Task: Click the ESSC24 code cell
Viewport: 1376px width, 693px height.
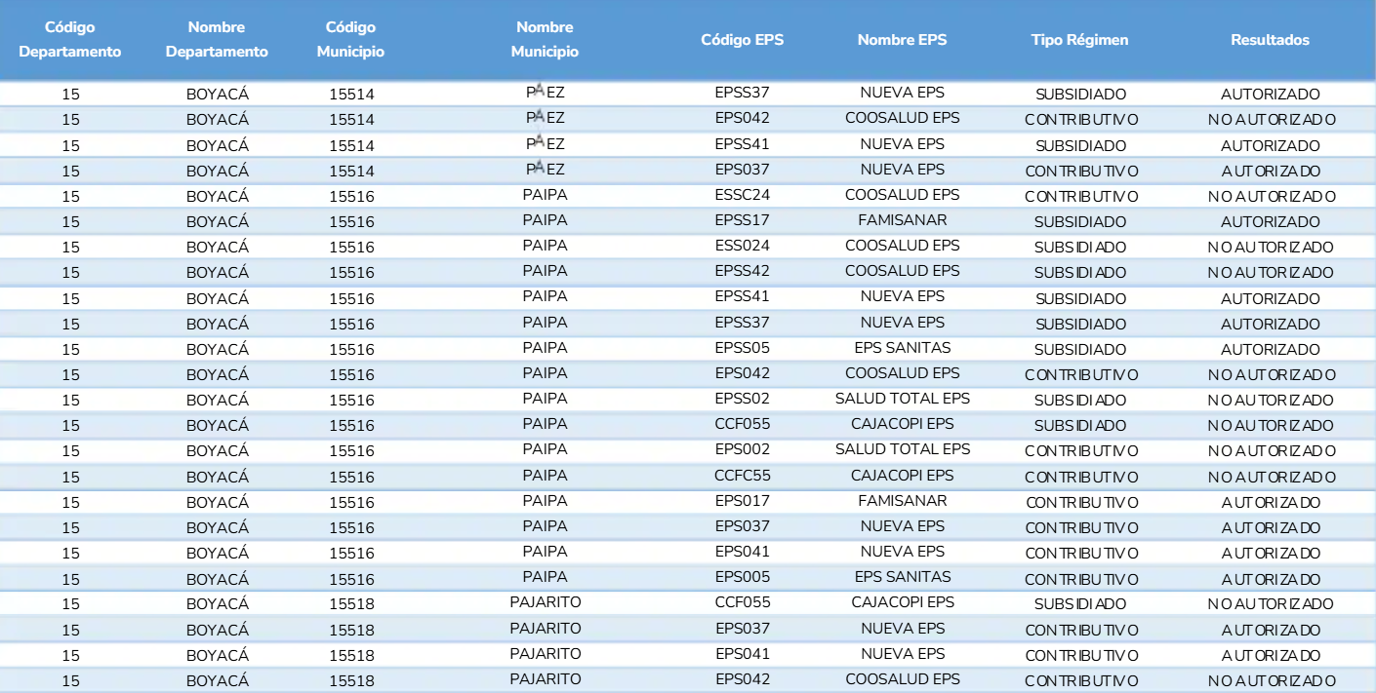Action: pyautogui.click(x=742, y=195)
